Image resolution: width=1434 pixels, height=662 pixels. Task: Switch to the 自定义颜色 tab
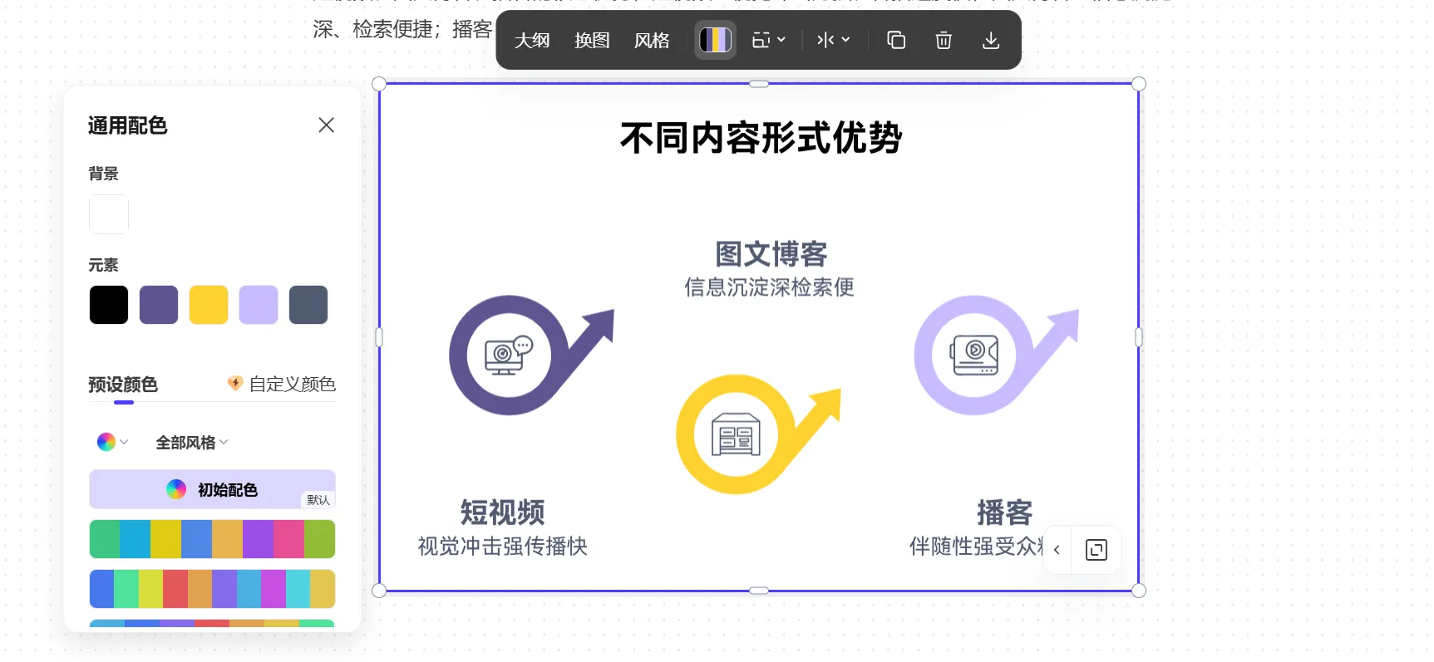click(x=282, y=384)
